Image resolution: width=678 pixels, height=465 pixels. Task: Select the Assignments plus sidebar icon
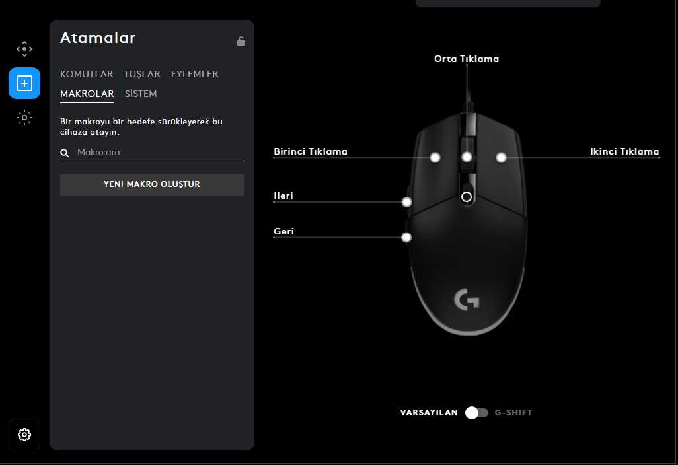[24, 83]
